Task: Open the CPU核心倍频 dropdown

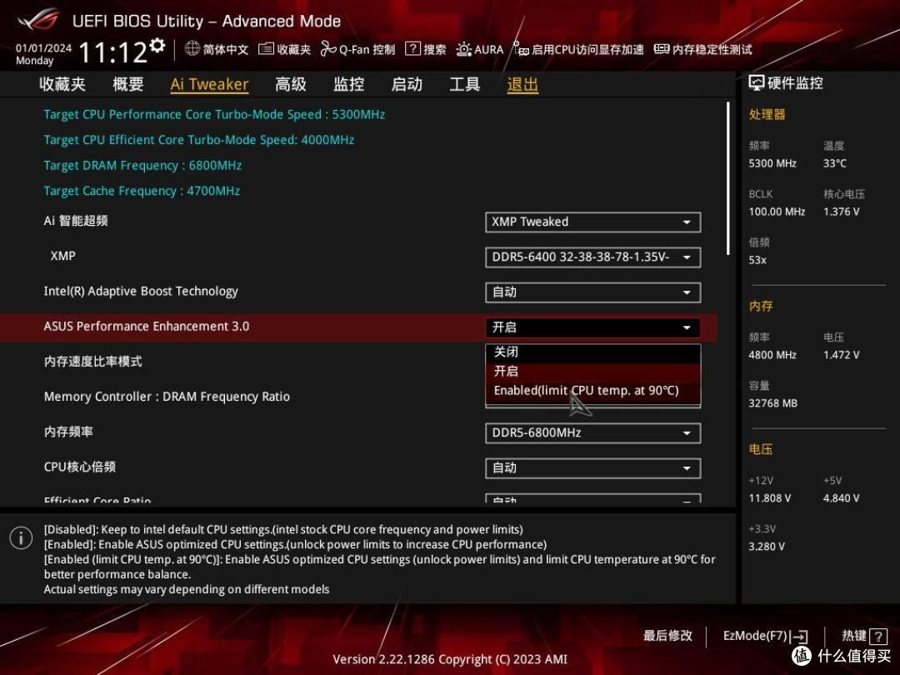Action: click(593, 467)
